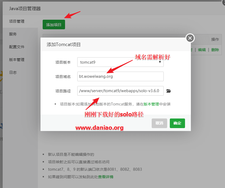Switch to the 服务 sidebar section
Viewport: 225px width, 188px height.
(13, 34)
